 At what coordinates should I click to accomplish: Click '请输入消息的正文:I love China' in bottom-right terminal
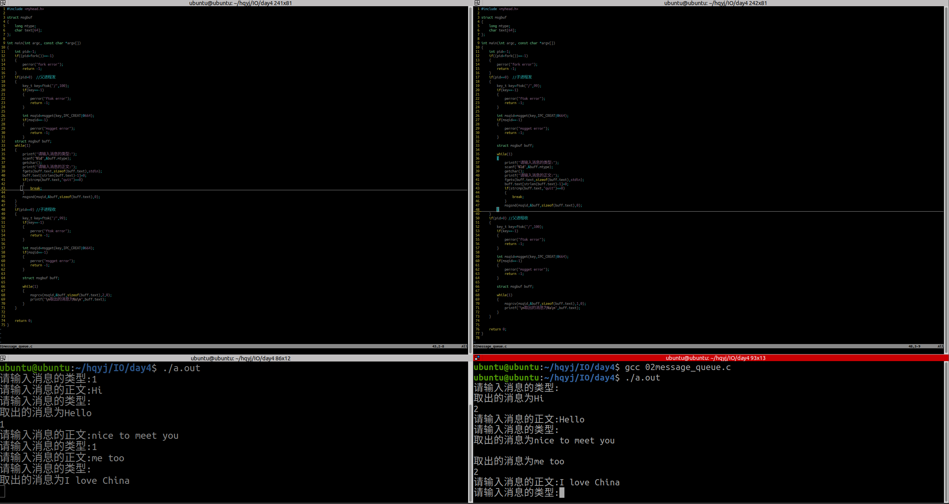point(547,482)
